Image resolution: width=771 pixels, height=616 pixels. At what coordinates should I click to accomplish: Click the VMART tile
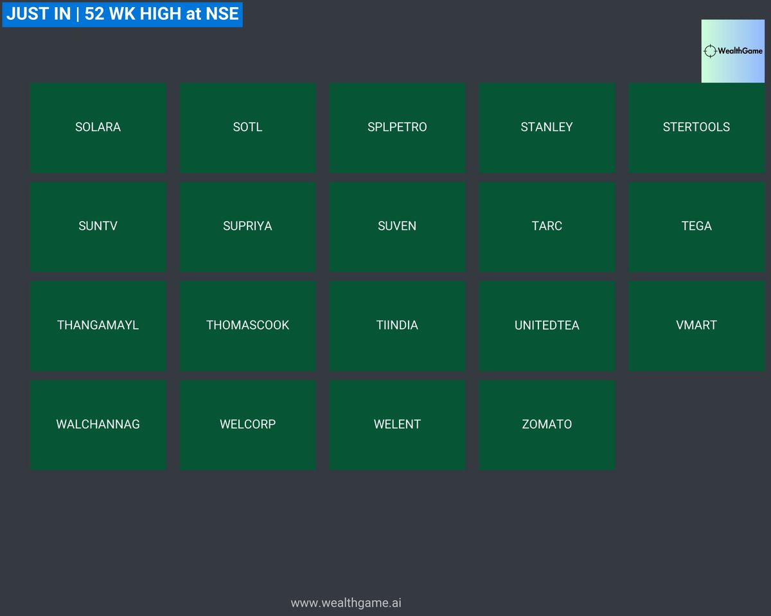click(696, 325)
